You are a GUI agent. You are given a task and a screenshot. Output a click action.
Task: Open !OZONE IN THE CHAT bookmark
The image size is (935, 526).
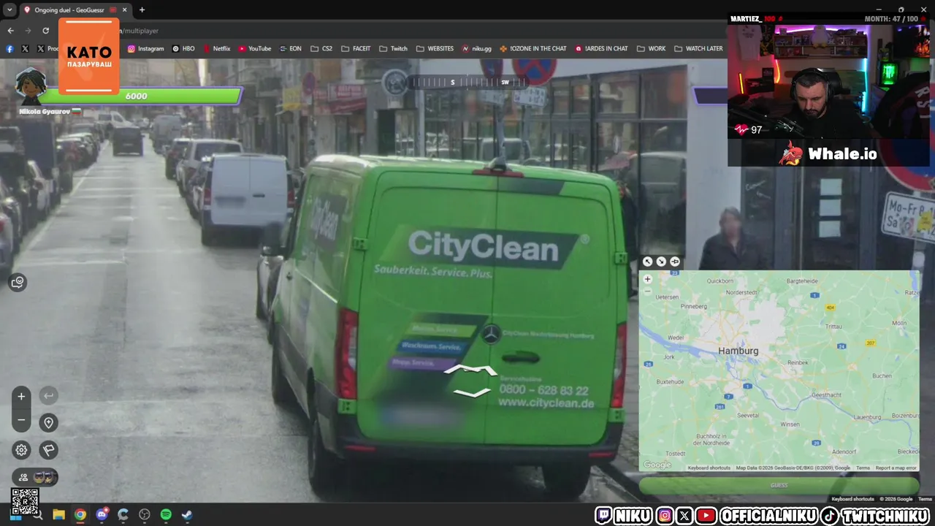pos(533,49)
